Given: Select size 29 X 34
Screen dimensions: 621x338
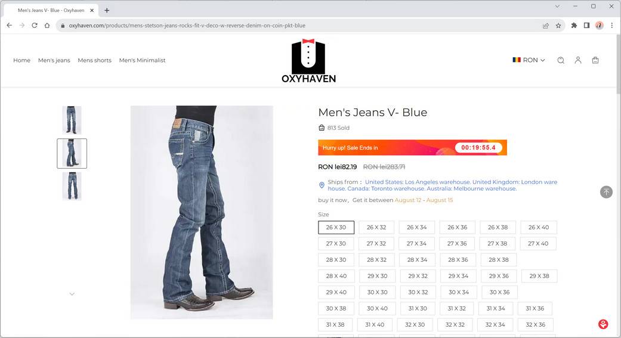Looking at the screenshot, I should tap(458, 276).
